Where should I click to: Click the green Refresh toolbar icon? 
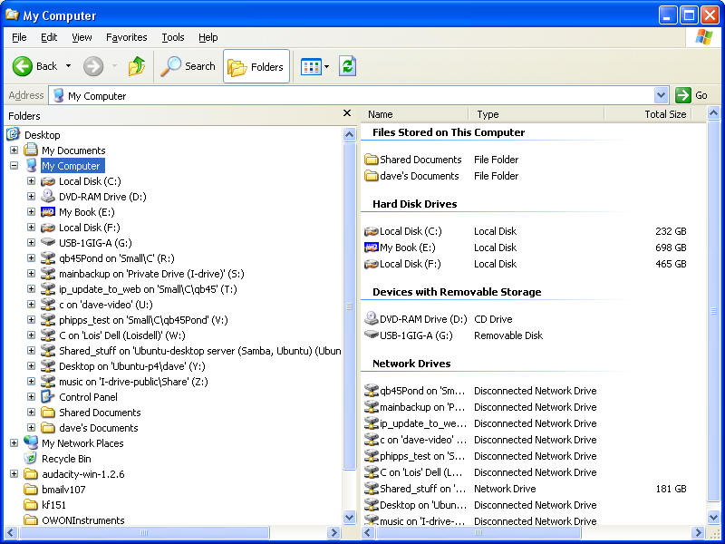click(x=347, y=66)
